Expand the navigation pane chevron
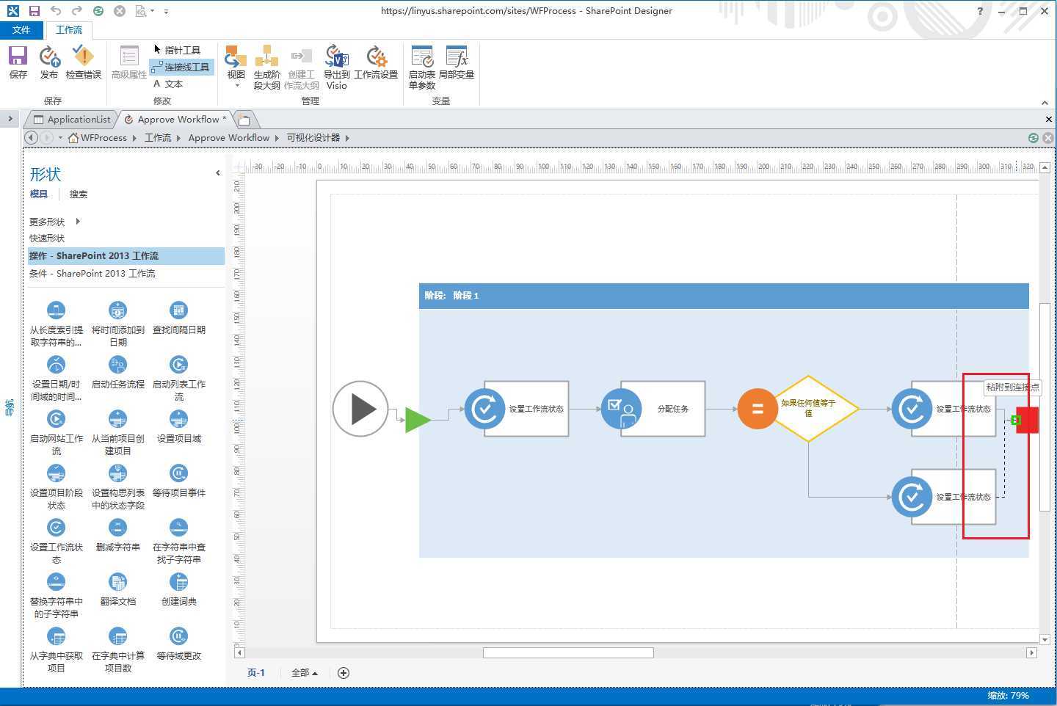 point(10,118)
